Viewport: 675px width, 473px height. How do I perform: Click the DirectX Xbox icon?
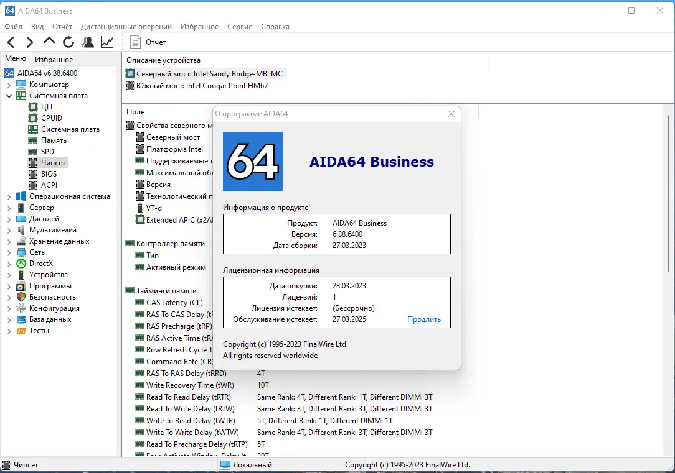21,263
